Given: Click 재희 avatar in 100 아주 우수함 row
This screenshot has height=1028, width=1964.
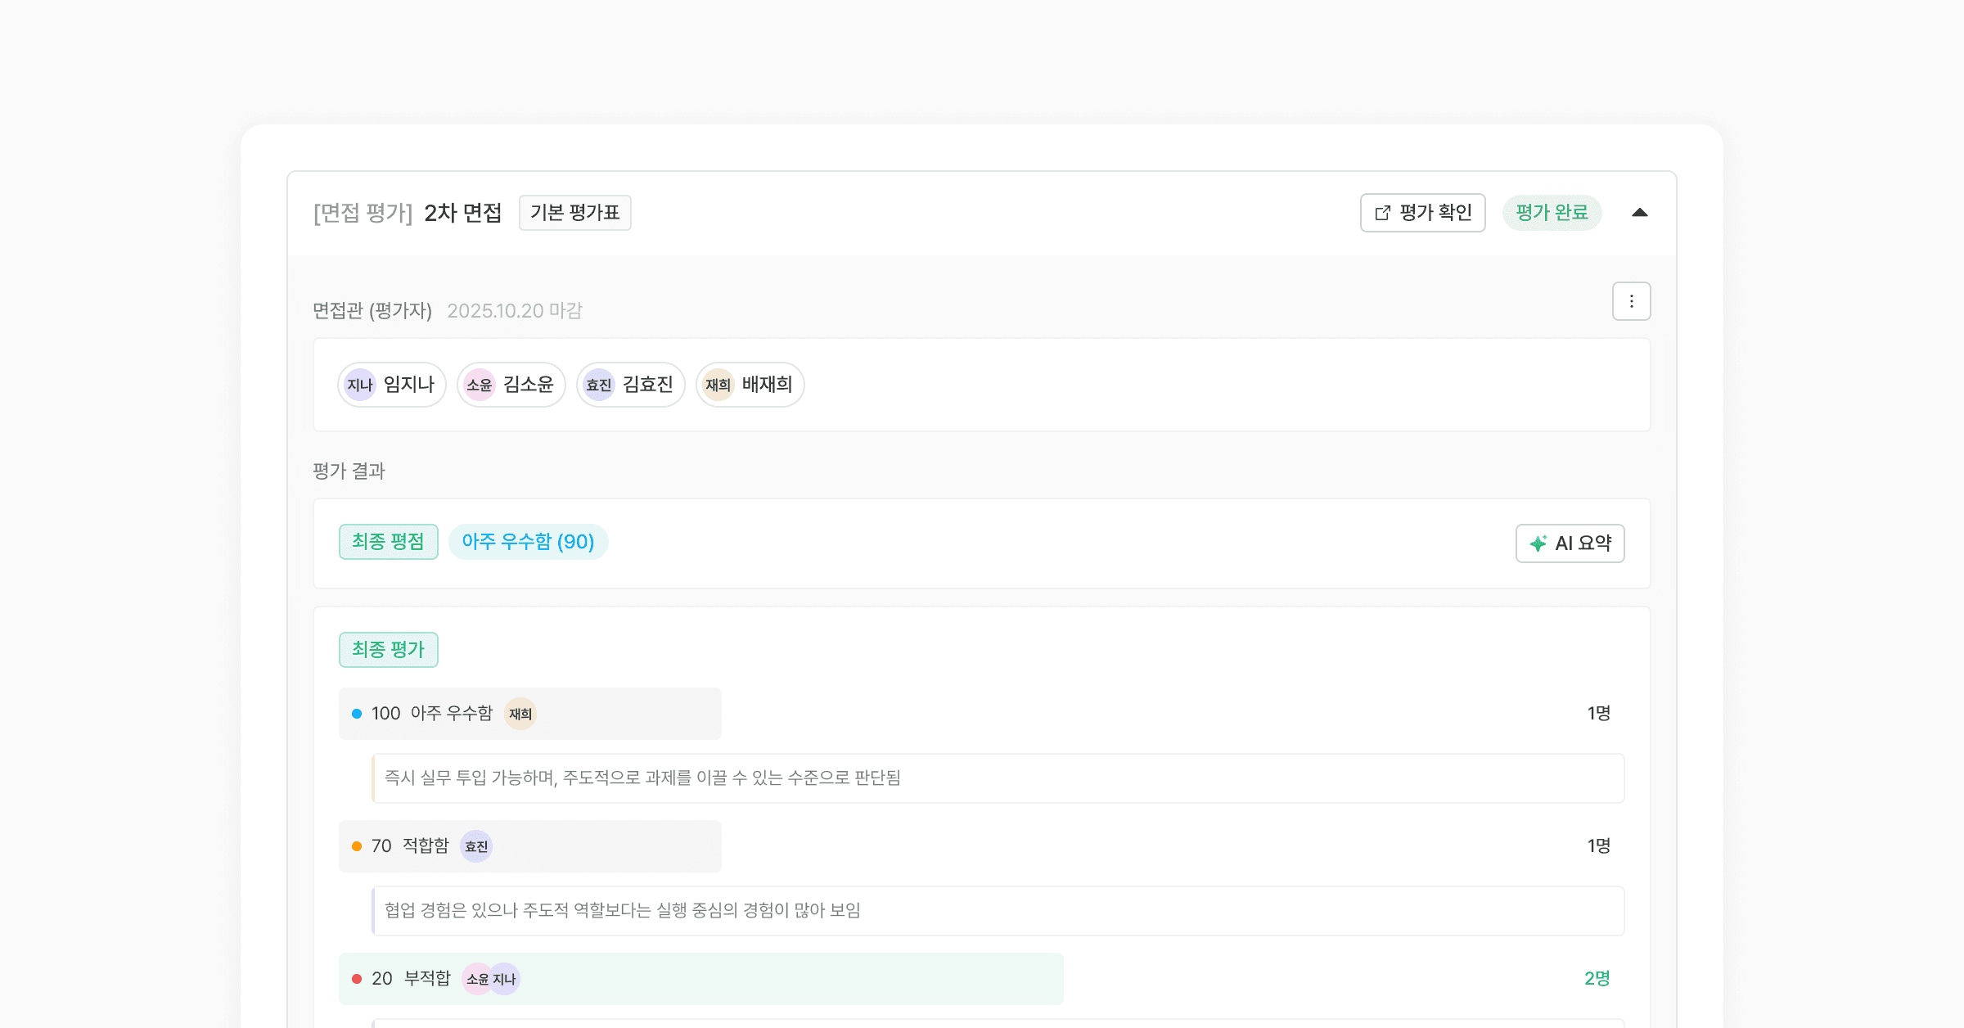Looking at the screenshot, I should (520, 714).
